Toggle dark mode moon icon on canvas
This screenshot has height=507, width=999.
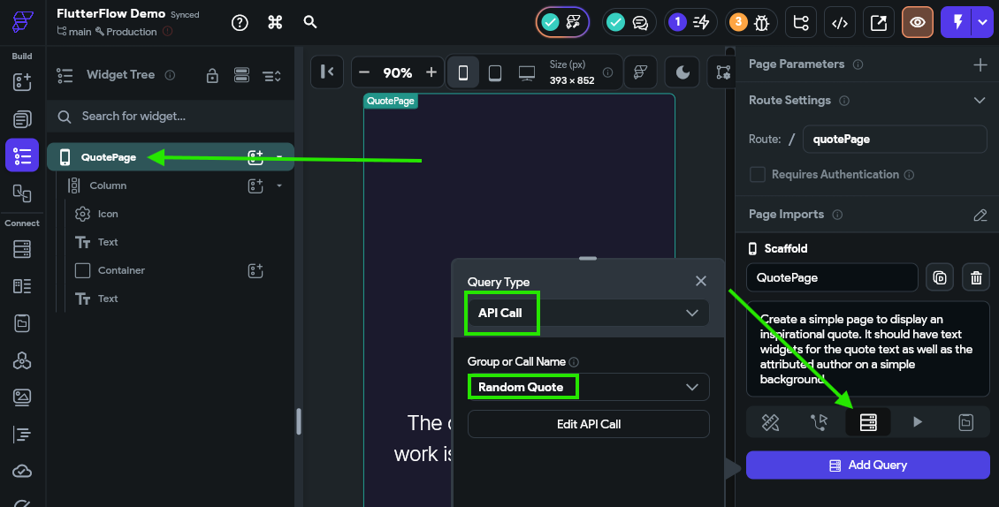click(x=683, y=72)
